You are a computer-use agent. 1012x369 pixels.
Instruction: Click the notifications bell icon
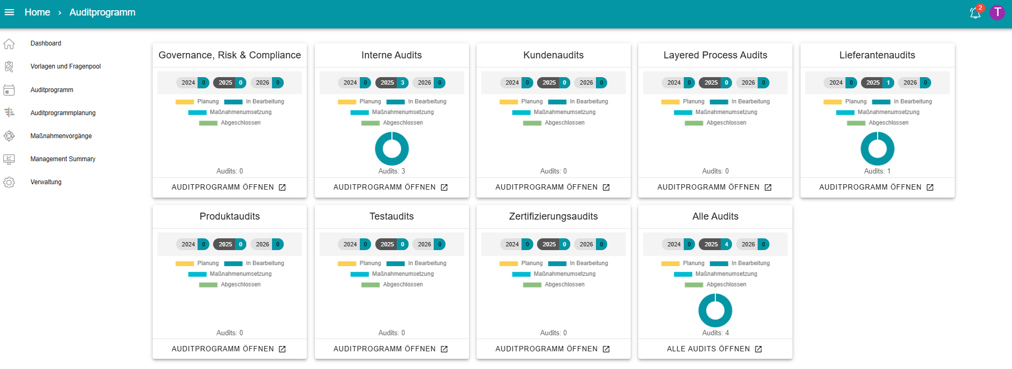tap(975, 13)
